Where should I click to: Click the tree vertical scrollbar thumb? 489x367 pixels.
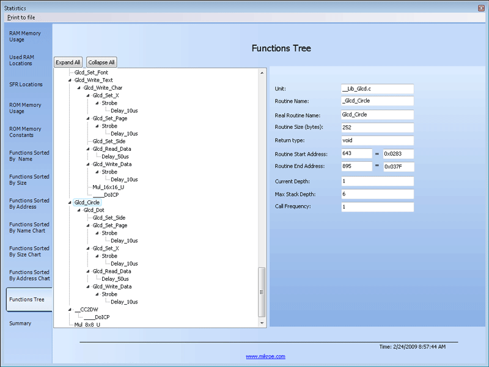(x=262, y=292)
